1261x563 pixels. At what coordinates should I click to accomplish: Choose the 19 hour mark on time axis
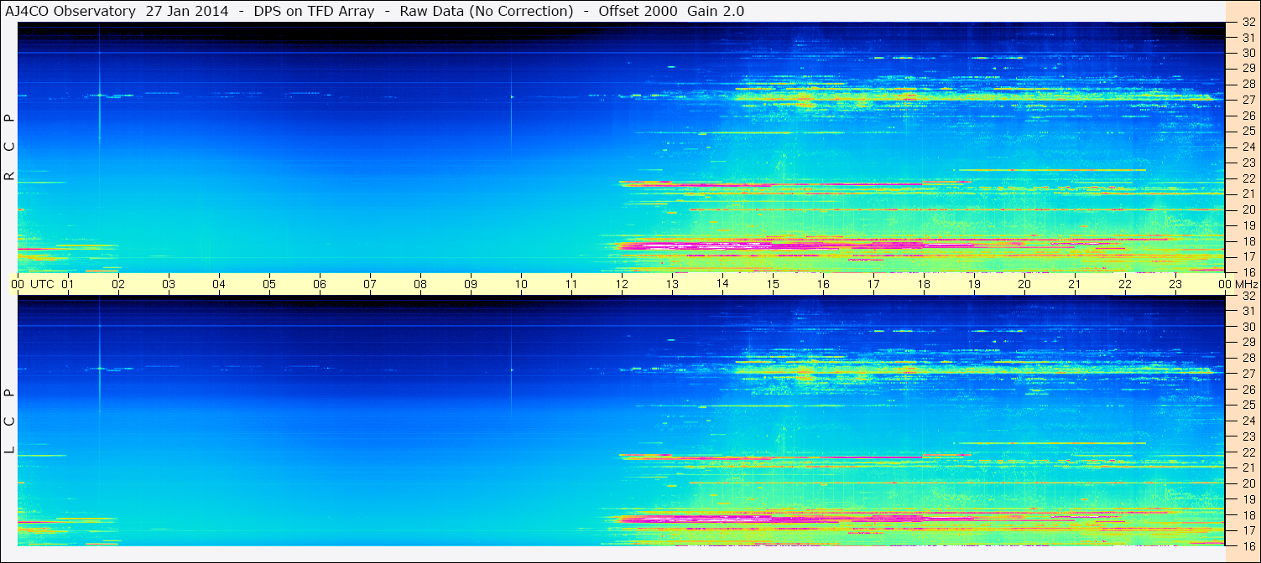(974, 284)
